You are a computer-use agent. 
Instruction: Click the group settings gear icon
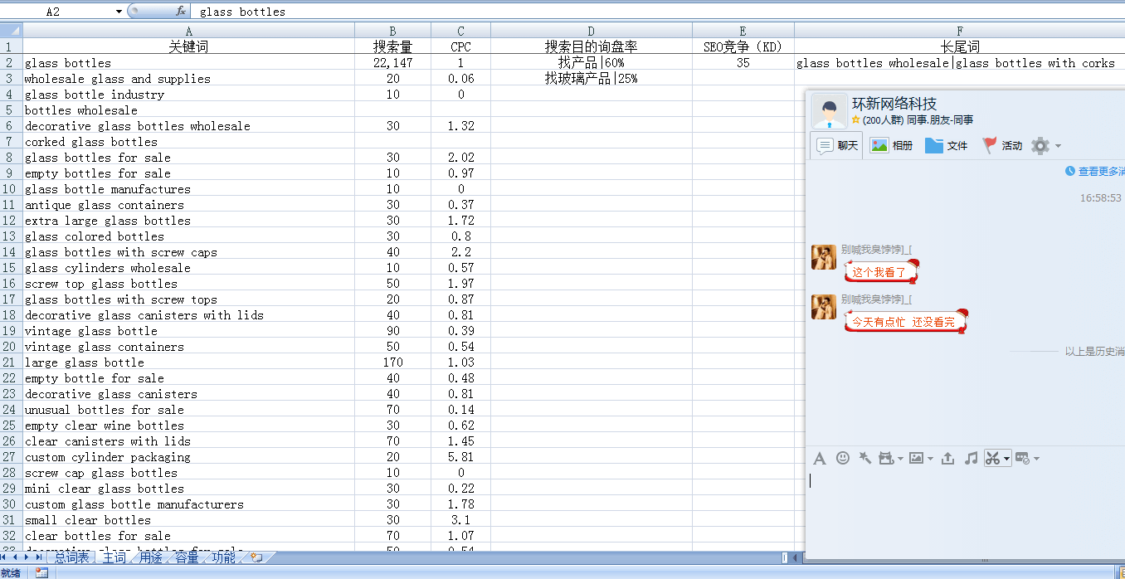(x=1040, y=146)
